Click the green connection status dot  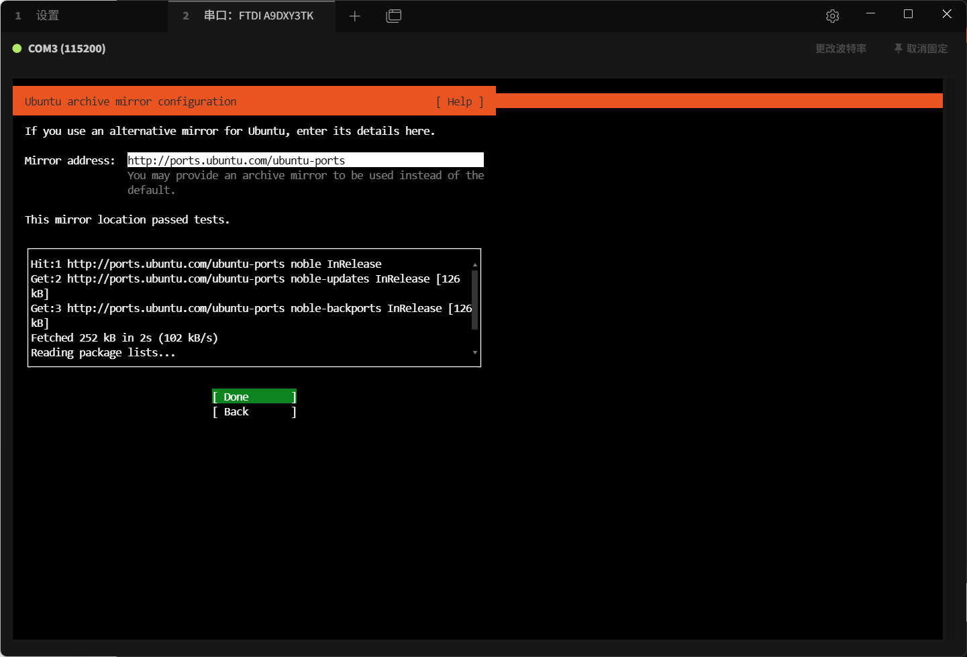tap(17, 48)
